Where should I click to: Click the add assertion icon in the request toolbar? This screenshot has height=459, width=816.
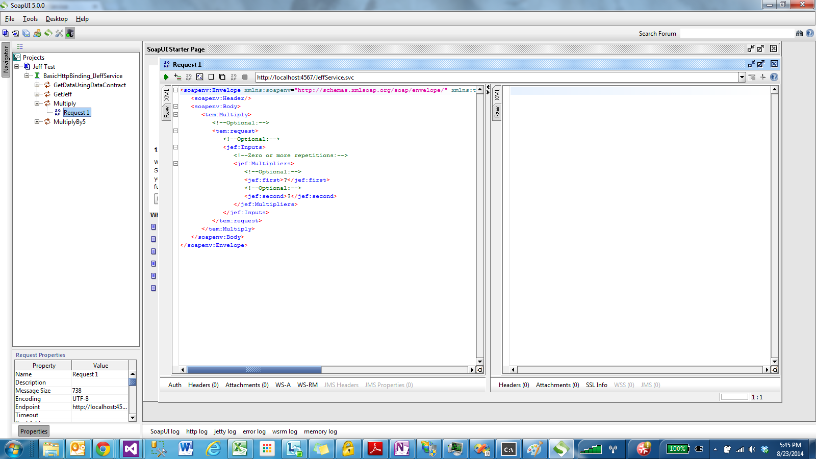tap(177, 77)
